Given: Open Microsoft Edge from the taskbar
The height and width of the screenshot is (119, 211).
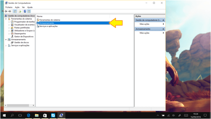Looking at the screenshot, I should 29,115.
